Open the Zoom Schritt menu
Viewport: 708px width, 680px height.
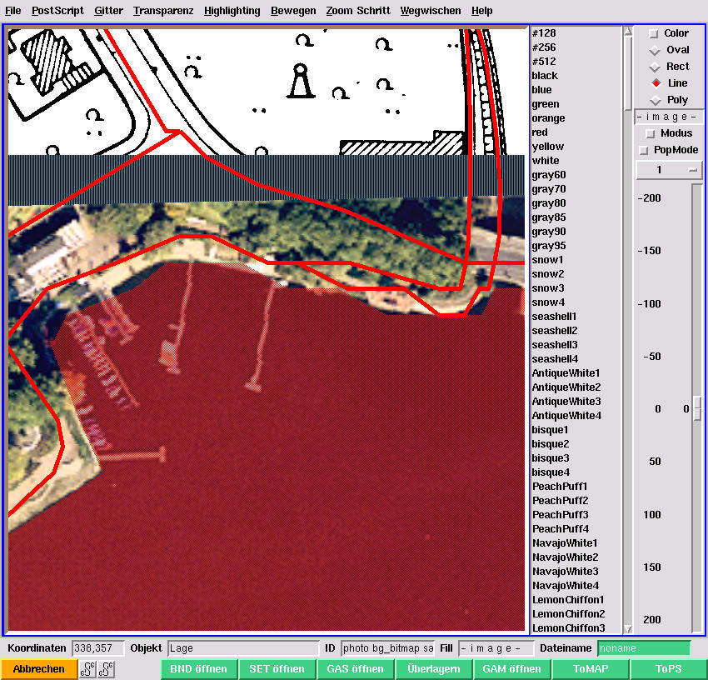coord(358,11)
